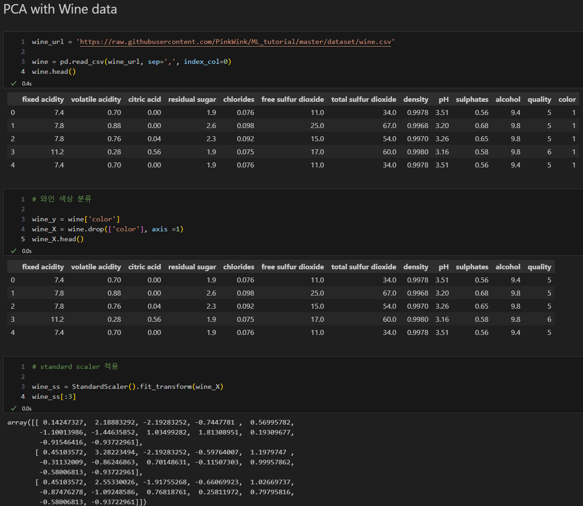The width and height of the screenshot is (583, 506).
Task: Click the wine.drop(['color'], axis =1) line
Action: tap(107, 229)
